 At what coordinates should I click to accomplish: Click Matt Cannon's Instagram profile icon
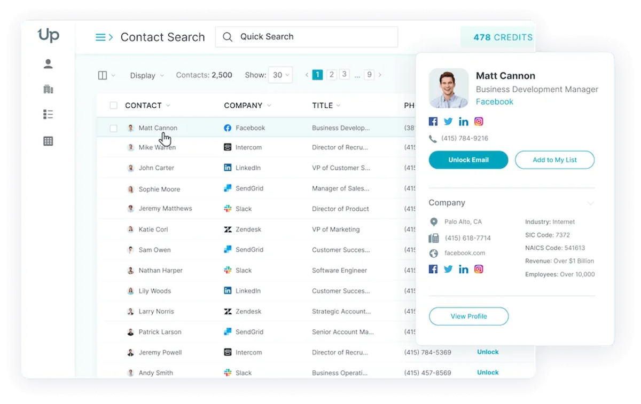479,121
